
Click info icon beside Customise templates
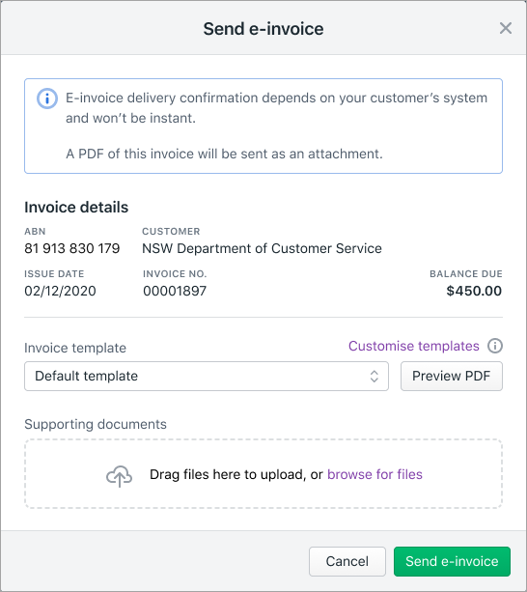click(495, 346)
